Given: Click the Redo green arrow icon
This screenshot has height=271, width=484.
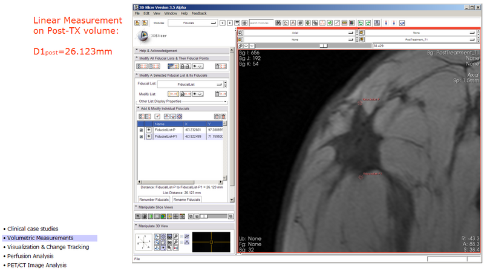Looking at the screenshot, I should [368, 23].
